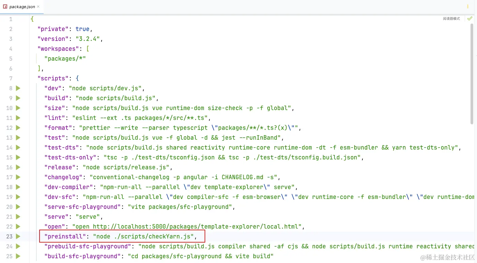
Task: Click the "test-dts-only" key text
Action: (x=70, y=157)
